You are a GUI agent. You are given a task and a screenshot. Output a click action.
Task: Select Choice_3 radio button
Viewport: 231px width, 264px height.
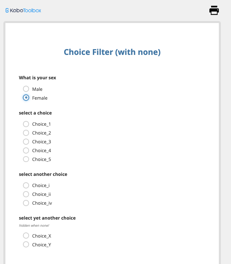pyautogui.click(x=26, y=142)
